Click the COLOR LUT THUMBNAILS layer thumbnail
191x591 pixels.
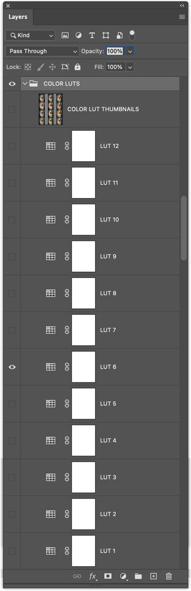point(51,109)
